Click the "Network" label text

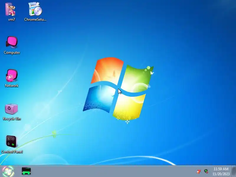tap(12, 86)
